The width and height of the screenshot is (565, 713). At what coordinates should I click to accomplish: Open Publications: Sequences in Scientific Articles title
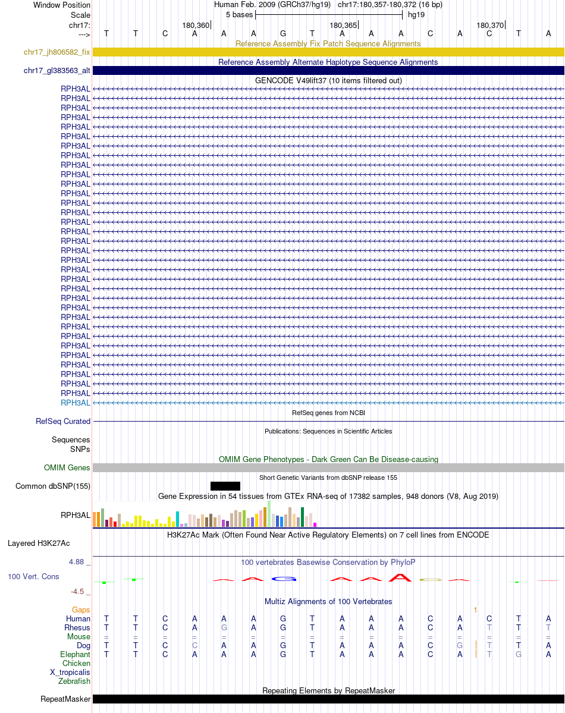(328, 431)
